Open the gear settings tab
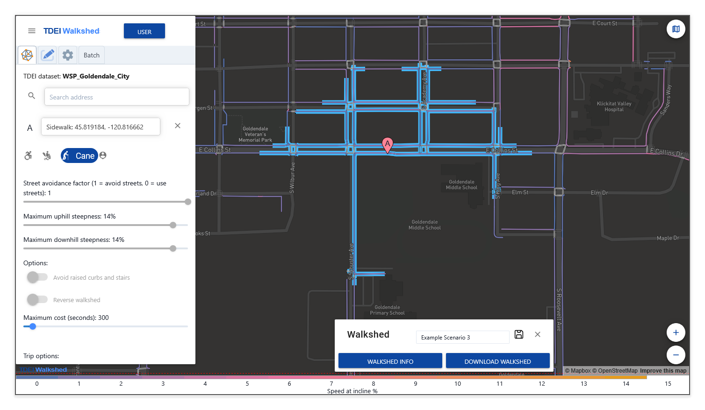This screenshot has height=410, width=705. [68, 55]
